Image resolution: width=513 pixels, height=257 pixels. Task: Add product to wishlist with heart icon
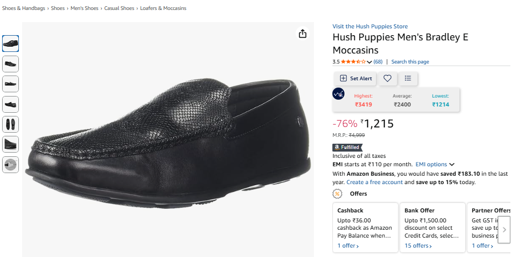click(x=388, y=78)
